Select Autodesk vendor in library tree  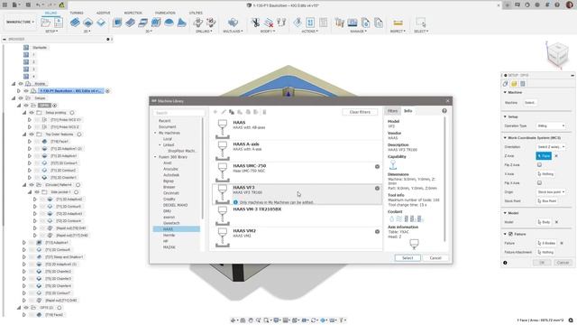171,175
